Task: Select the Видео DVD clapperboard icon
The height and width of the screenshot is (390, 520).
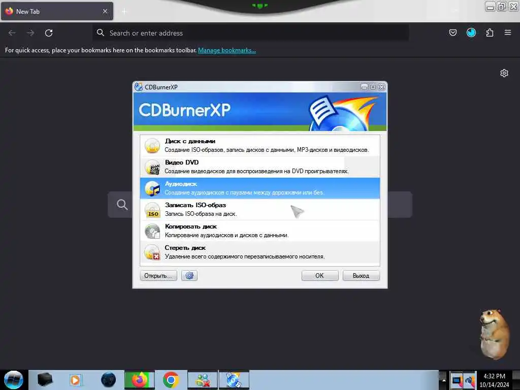Action: tap(152, 167)
